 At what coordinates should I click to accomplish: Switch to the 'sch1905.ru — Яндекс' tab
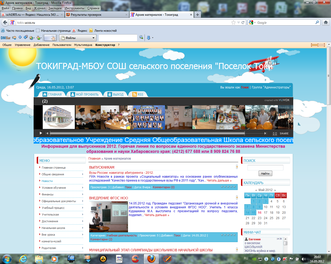(32, 15)
